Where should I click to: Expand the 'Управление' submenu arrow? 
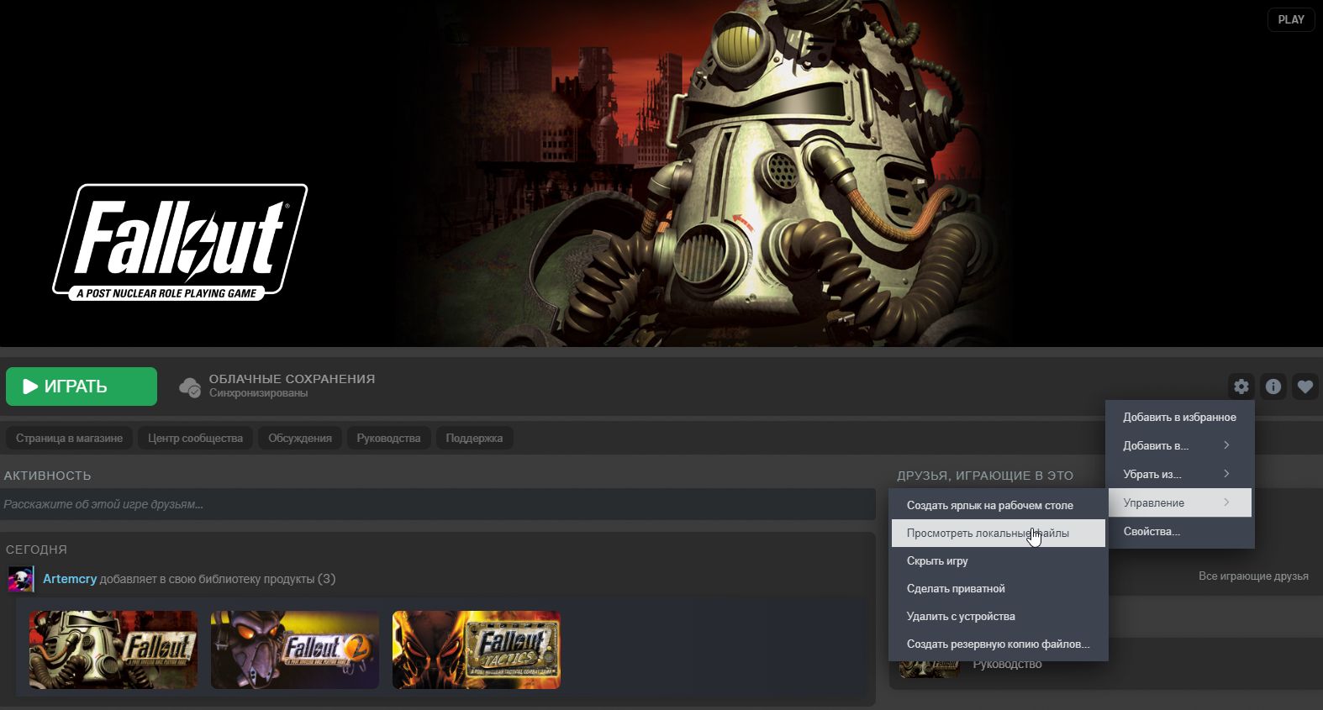pyautogui.click(x=1226, y=502)
